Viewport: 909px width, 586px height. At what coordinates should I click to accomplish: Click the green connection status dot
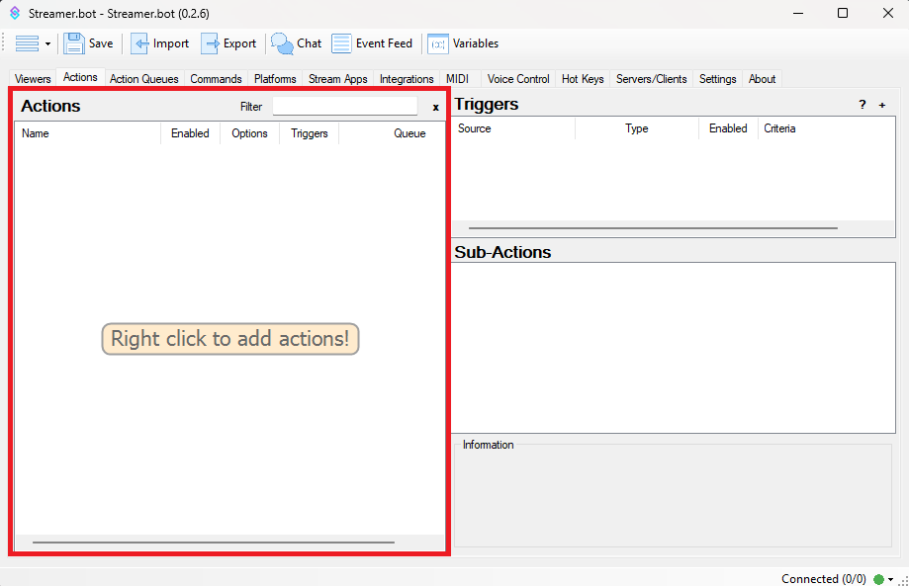pos(878,579)
